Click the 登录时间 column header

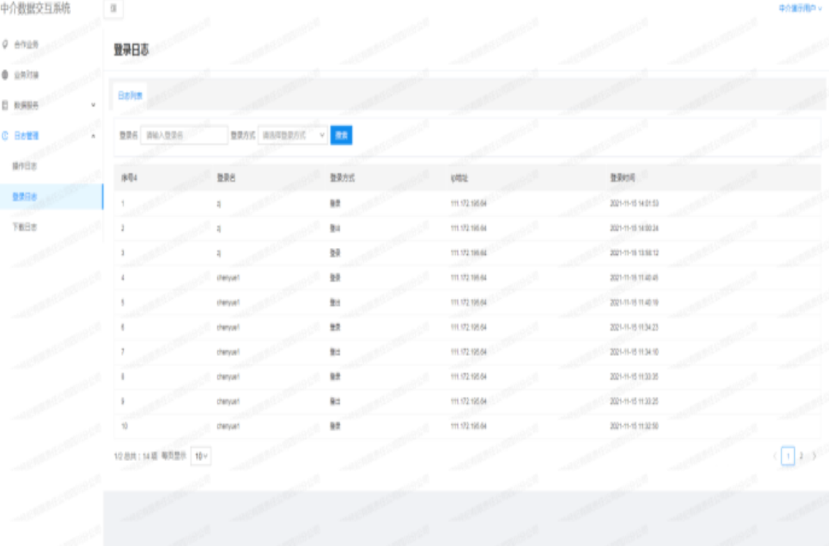click(623, 178)
